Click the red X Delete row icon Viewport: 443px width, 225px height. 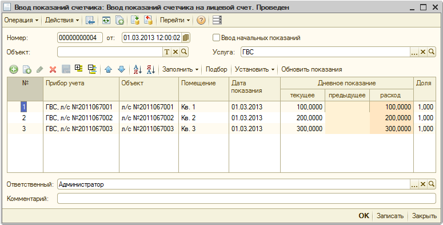pos(53,69)
